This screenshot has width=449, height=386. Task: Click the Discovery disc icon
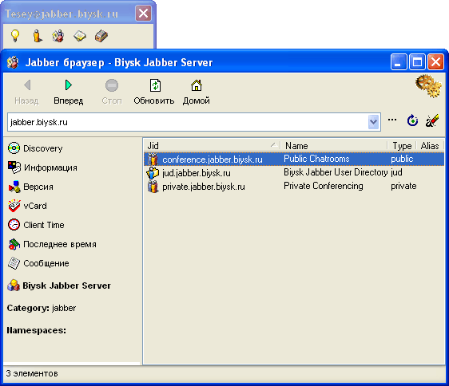(x=14, y=148)
